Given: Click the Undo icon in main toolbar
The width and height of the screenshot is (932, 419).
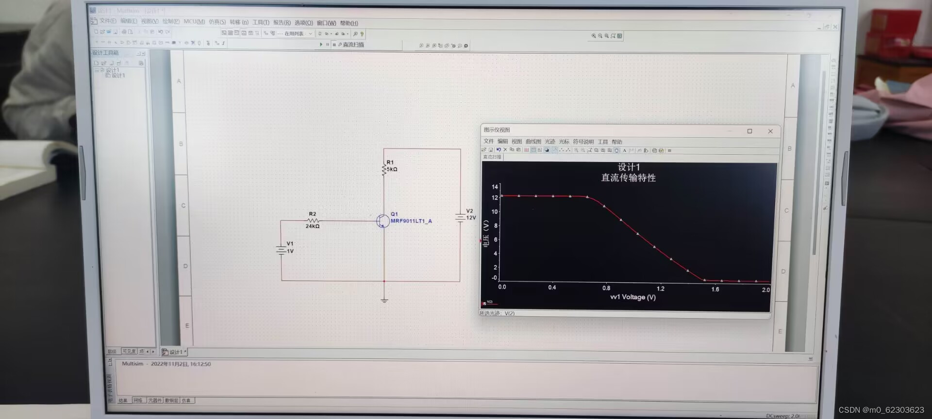Looking at the screenshot, I should [x=161, y=32].
